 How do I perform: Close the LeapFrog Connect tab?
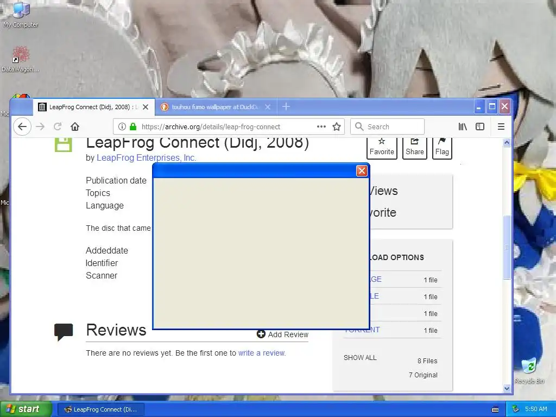pos(146,107)
